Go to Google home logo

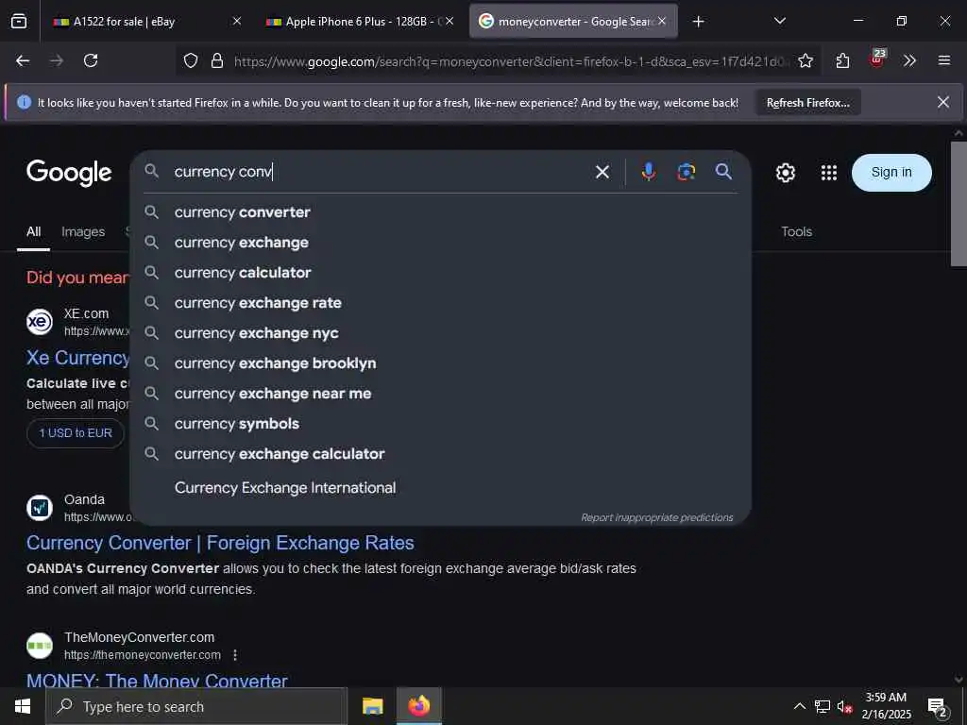coord(69,173)
